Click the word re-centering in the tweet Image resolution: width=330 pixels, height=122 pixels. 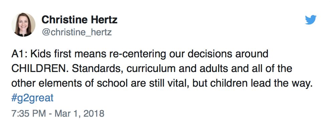pyautogui.click(x=138, y=54)
